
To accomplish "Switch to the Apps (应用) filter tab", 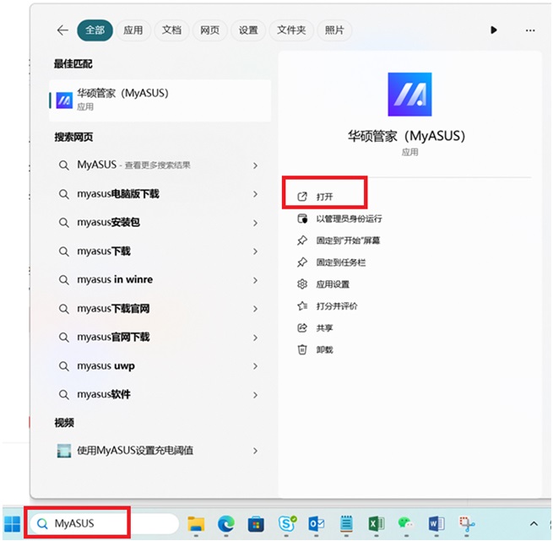I will 133,30.
